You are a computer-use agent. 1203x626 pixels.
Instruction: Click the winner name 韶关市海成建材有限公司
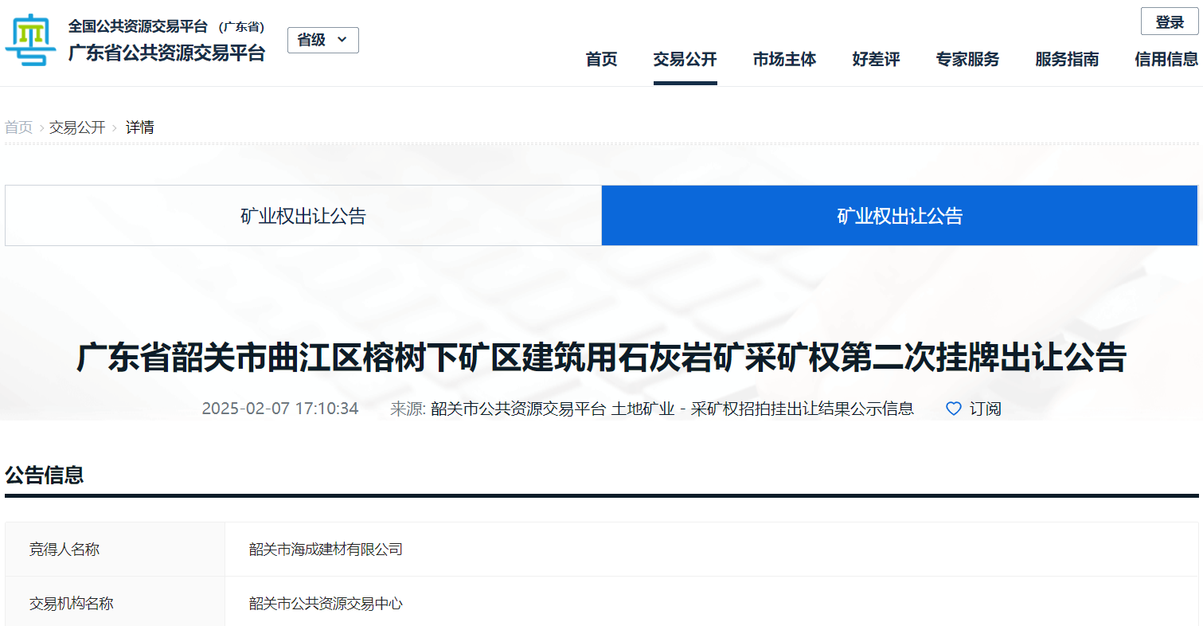(326, 550)
